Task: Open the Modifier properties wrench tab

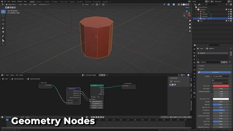Action: tap(194, 77)
